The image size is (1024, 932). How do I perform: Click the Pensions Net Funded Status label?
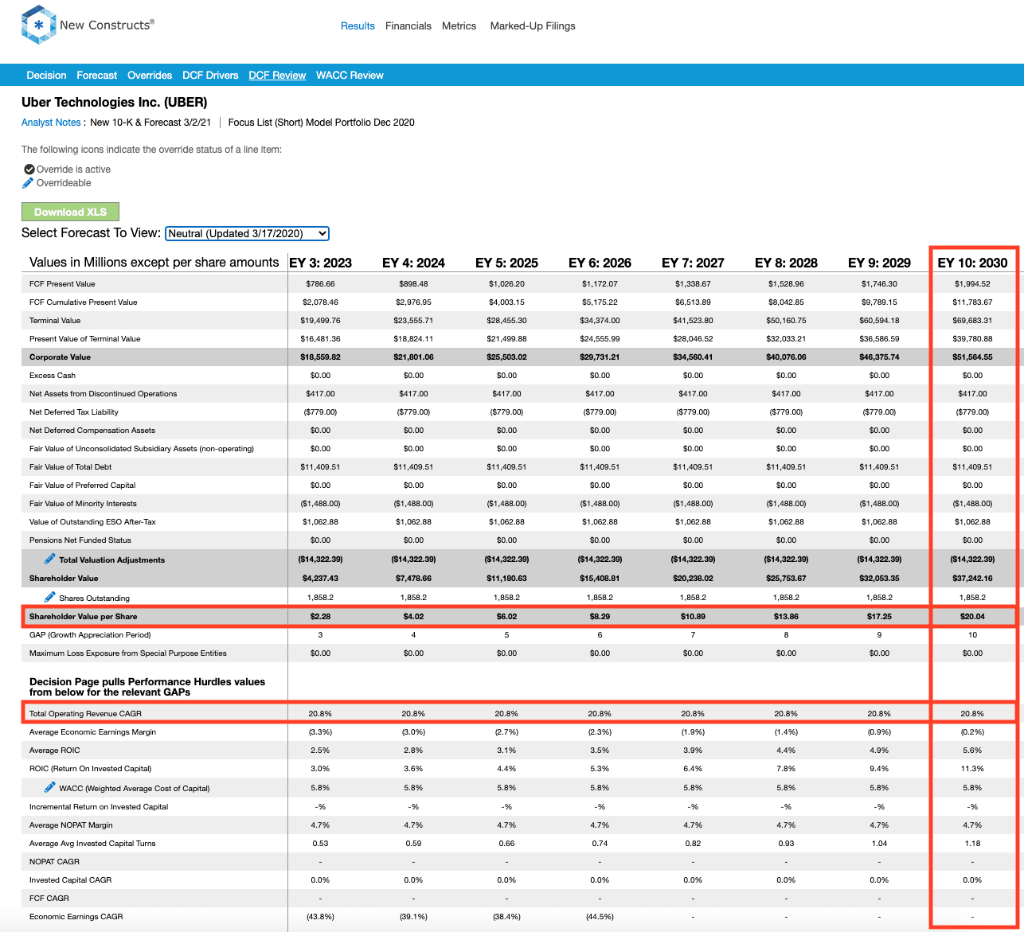pyautogui.click(x=80, y=540)
